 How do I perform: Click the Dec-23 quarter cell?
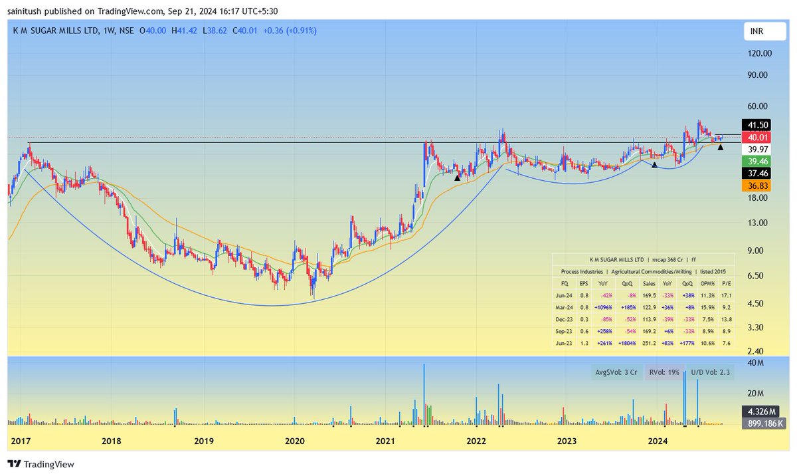pos(565,320)
